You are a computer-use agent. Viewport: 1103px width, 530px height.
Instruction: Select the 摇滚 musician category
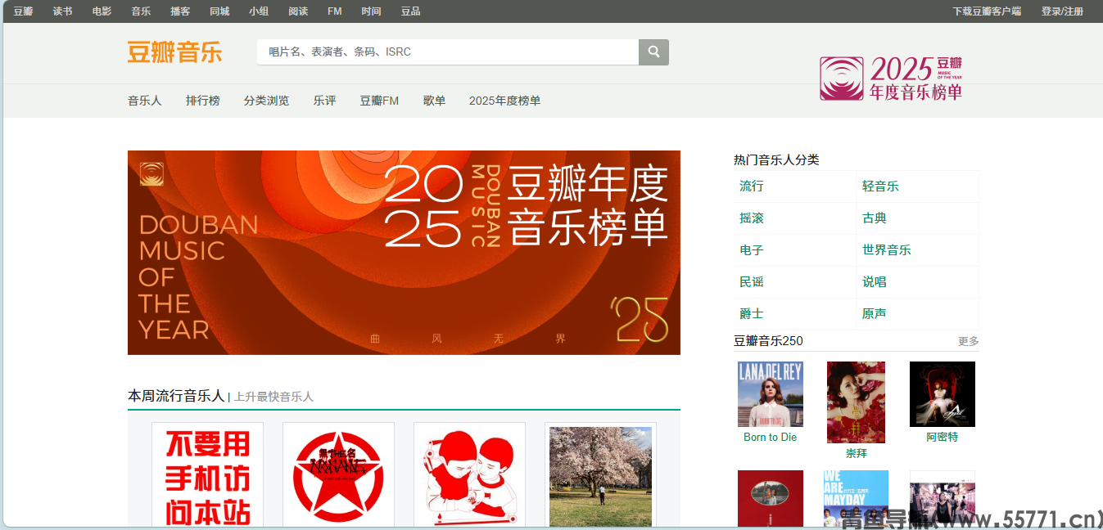coord(751,218)
